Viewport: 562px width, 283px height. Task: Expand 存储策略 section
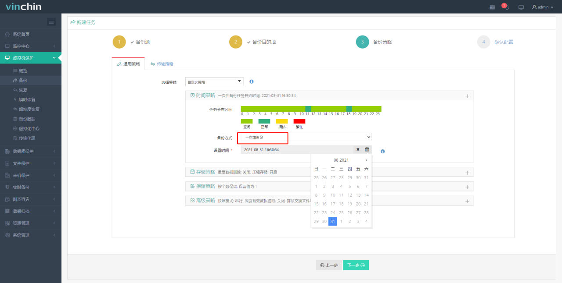point(329,172)
